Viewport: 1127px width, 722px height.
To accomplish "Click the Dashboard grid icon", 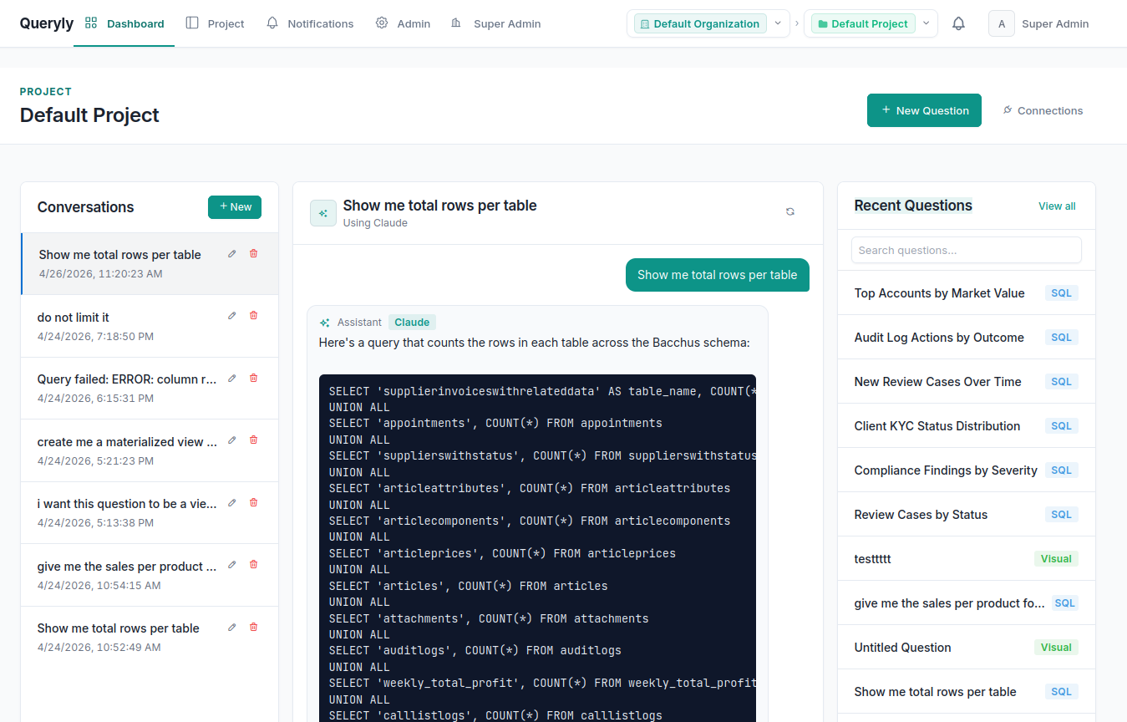I will pyautogui.click(x=90, y=23).
